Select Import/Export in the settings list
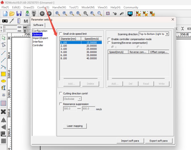 40,38
